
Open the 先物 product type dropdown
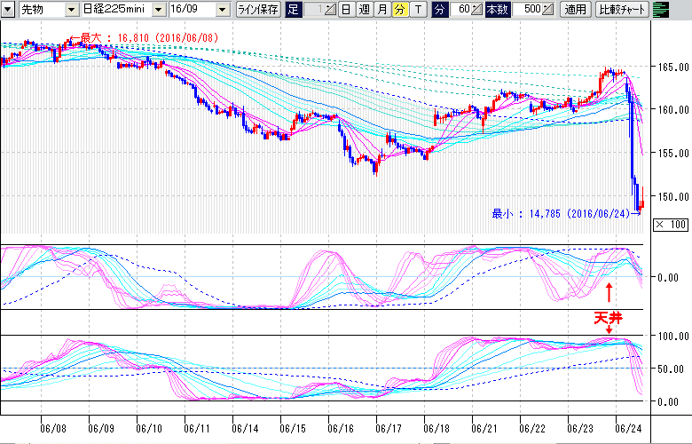[x=72, y=9]
